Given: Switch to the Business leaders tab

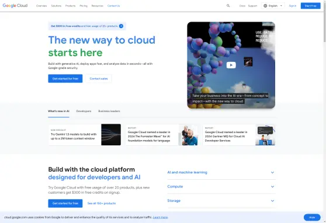Looking at the screenshot, I should pyautogui.click(x=109, y=111).
